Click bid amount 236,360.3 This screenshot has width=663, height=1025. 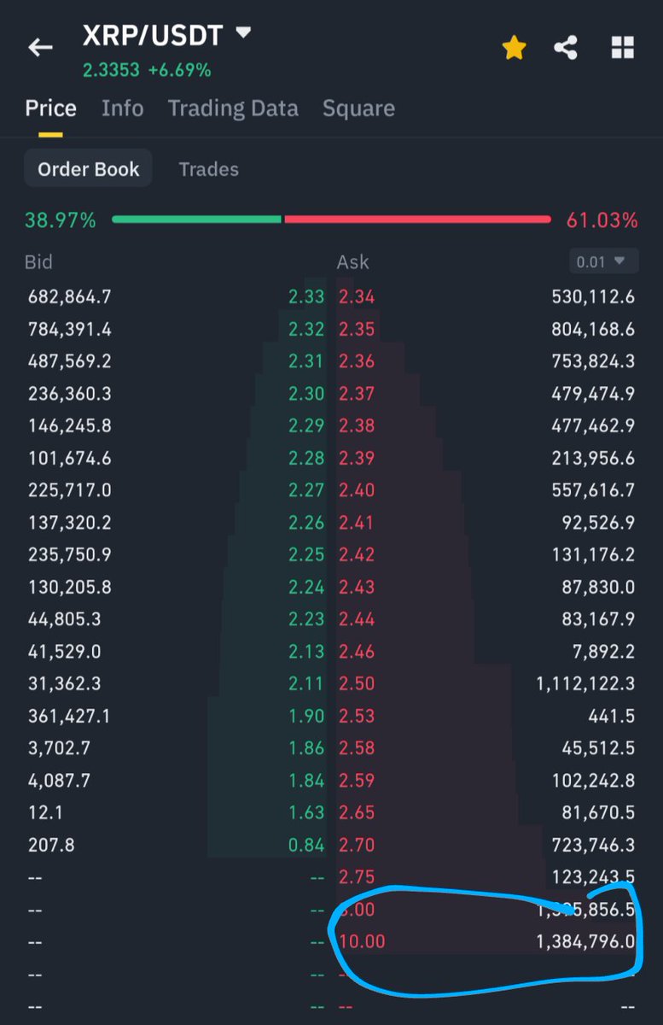69,394
